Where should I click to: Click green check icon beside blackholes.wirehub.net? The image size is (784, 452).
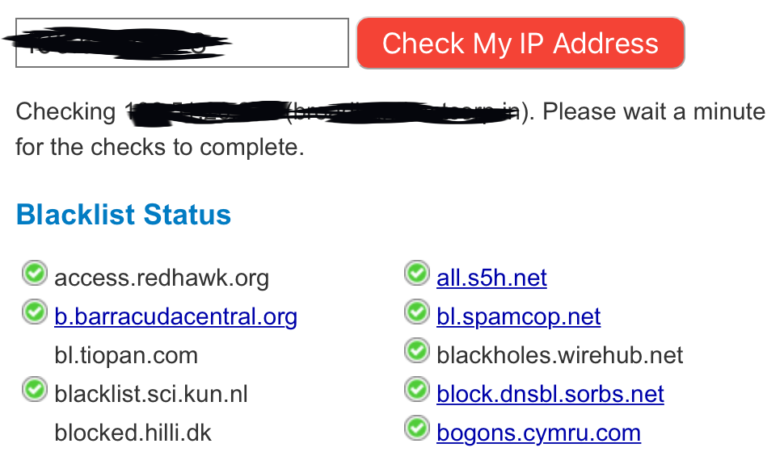click(416, 350)
